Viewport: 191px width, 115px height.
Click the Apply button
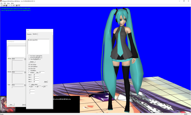(46, 82)
